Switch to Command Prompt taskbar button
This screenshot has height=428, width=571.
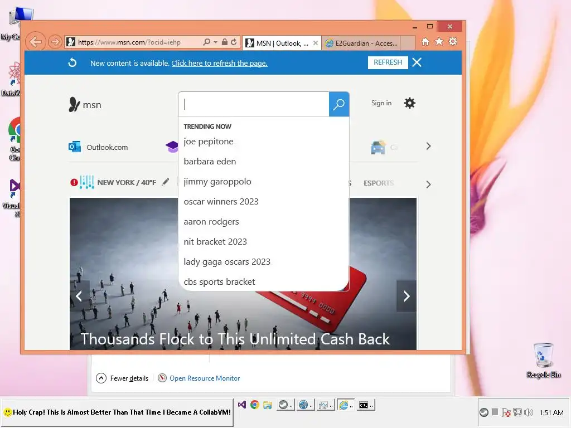tap(365, 405)
